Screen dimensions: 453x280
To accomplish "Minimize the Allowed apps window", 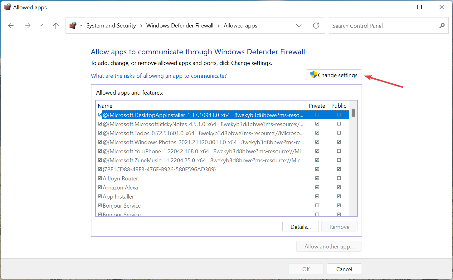I will coord(398,7).
